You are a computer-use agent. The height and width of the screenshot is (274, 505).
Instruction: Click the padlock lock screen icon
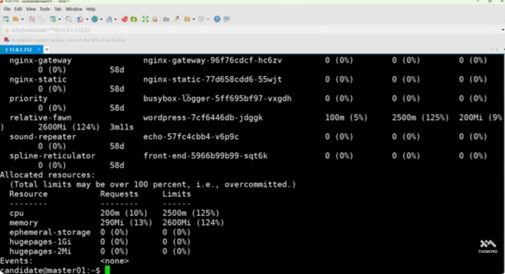[154, 20]
